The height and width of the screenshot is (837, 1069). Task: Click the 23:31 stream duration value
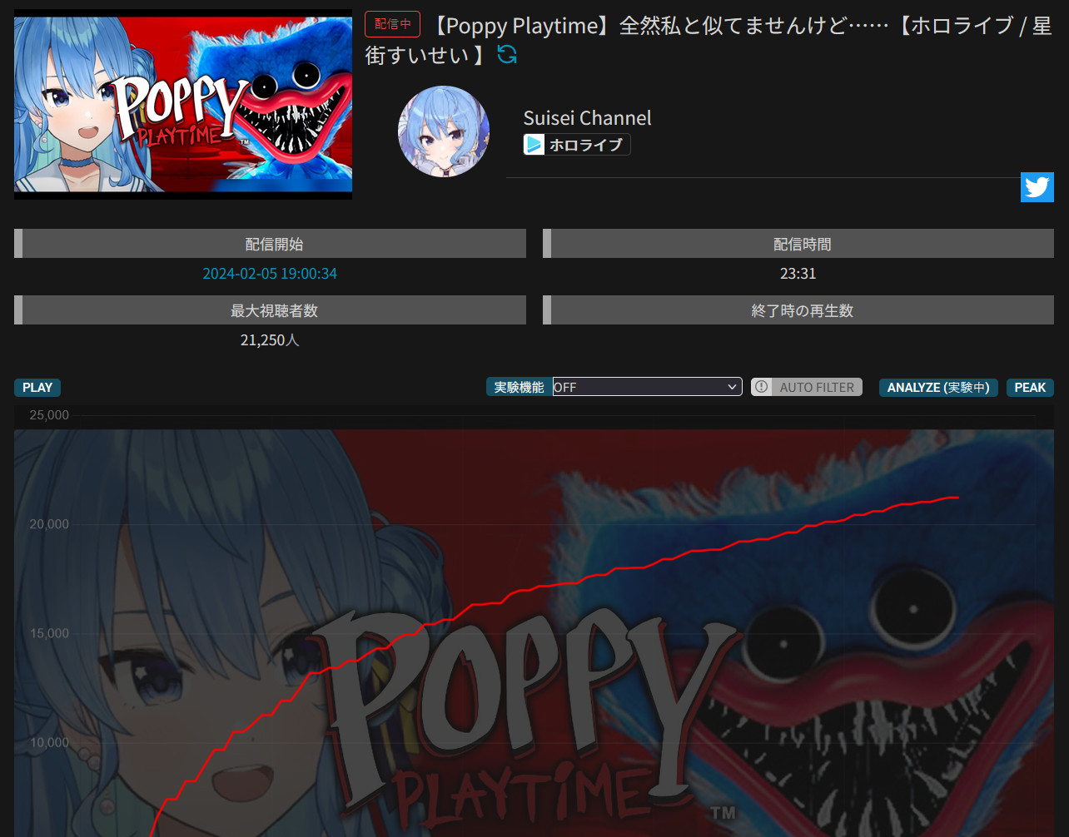point(798,274)
